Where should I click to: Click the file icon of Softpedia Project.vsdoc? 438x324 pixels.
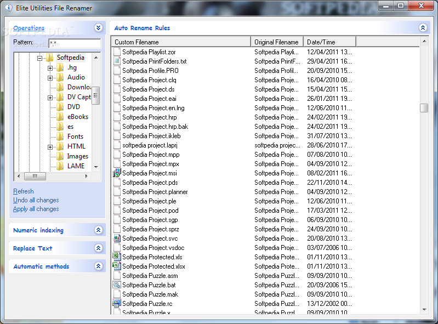[x=117, y=247]
